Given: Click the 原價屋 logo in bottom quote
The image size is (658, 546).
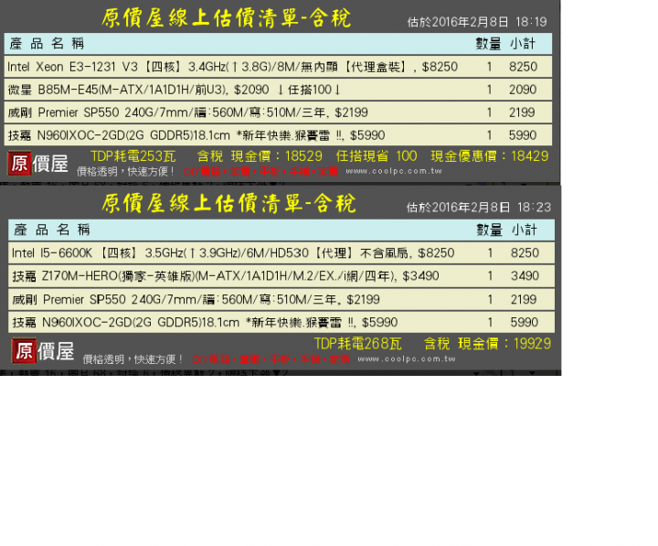Looking at the screenshot, I should point(43,350).
